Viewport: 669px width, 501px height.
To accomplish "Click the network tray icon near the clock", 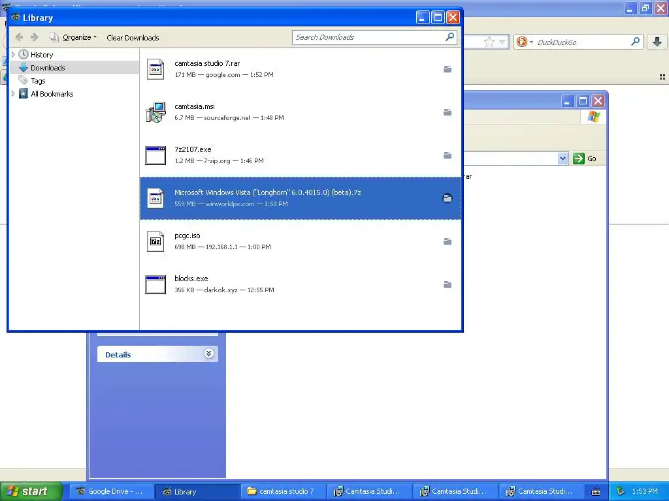I will (621, 492).
